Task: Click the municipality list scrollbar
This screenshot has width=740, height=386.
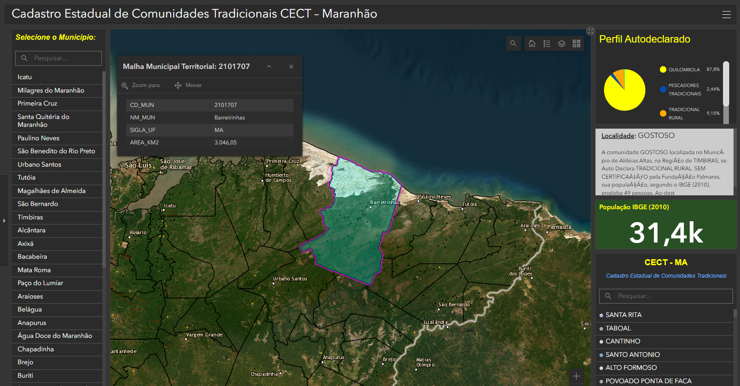Action: pos(104,169)
